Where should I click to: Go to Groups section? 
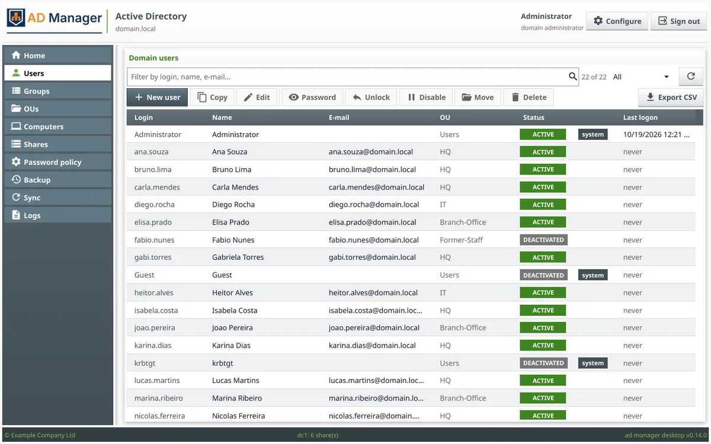point(57,91)
